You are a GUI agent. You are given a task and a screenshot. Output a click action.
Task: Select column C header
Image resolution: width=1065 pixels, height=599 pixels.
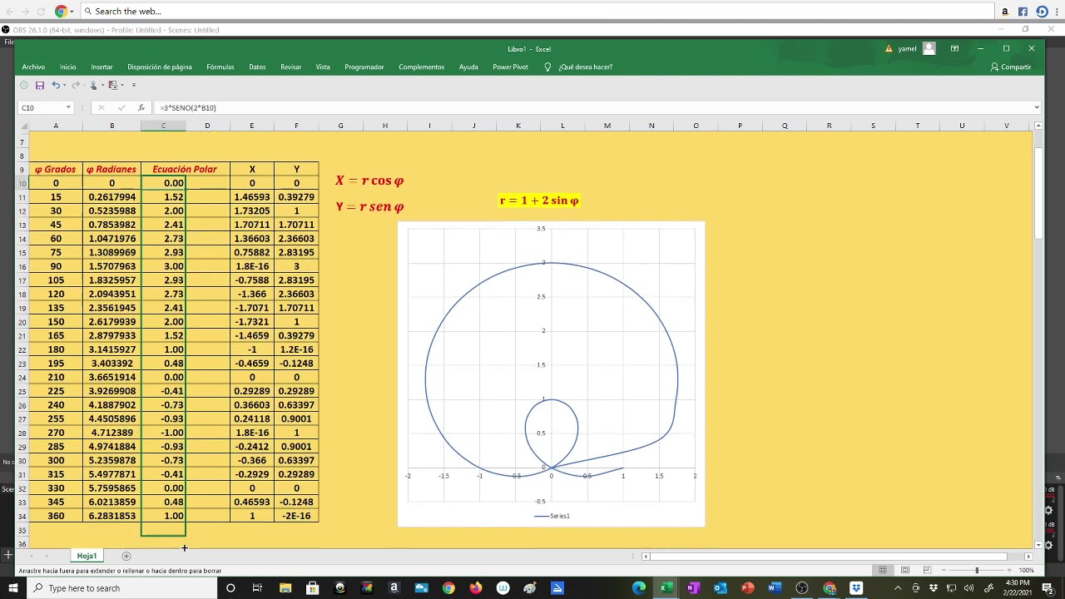point(163,126)
